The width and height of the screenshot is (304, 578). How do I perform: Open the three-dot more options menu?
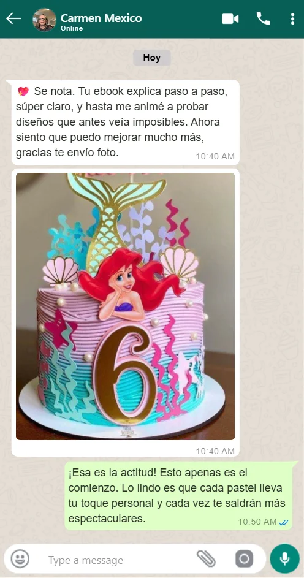[x=292, y=19]
